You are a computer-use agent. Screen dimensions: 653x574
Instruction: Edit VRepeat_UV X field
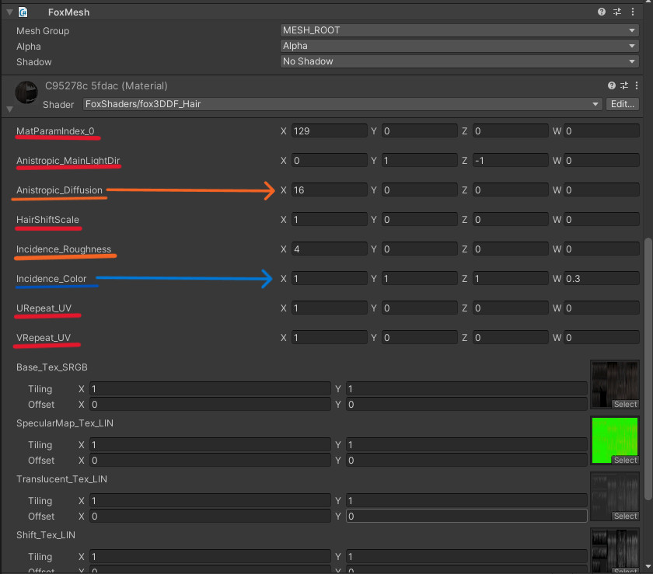point(329,338)
